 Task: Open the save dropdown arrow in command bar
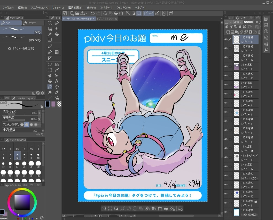[87, 13]
